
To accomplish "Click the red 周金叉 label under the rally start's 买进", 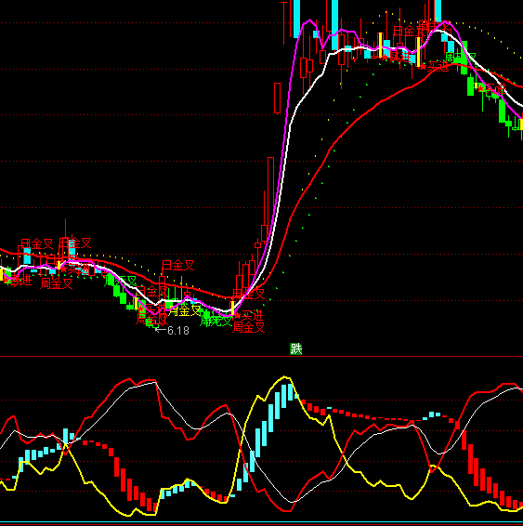I will tap(248, 327).
